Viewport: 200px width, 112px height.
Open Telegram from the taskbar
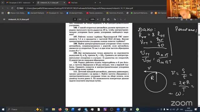click(86, 109)
